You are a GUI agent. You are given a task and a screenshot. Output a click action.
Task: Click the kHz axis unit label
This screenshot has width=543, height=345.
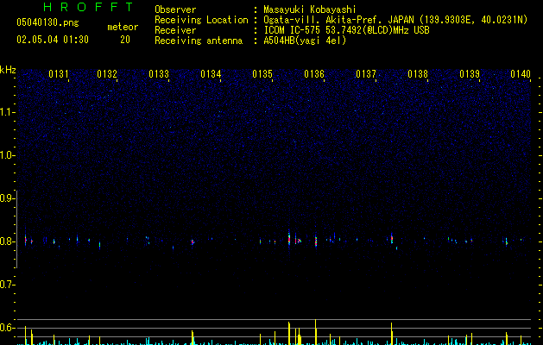tap(8, 70)
